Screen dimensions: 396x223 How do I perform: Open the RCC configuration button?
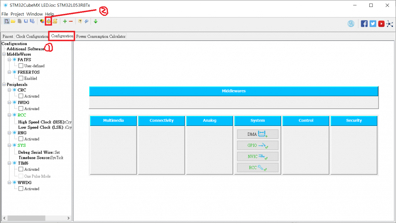pyautogui.click(x=258, y=167)
